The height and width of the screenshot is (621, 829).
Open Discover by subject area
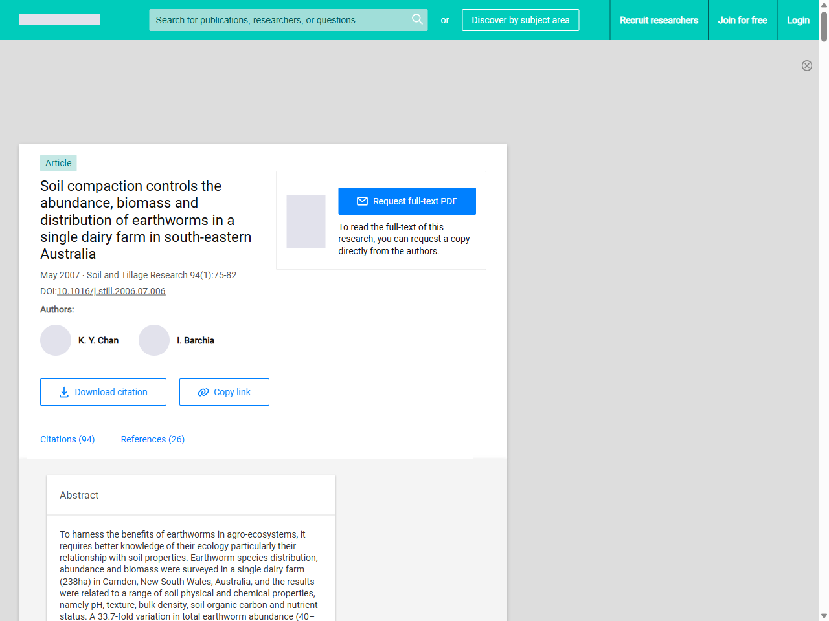tap(521, 20)
